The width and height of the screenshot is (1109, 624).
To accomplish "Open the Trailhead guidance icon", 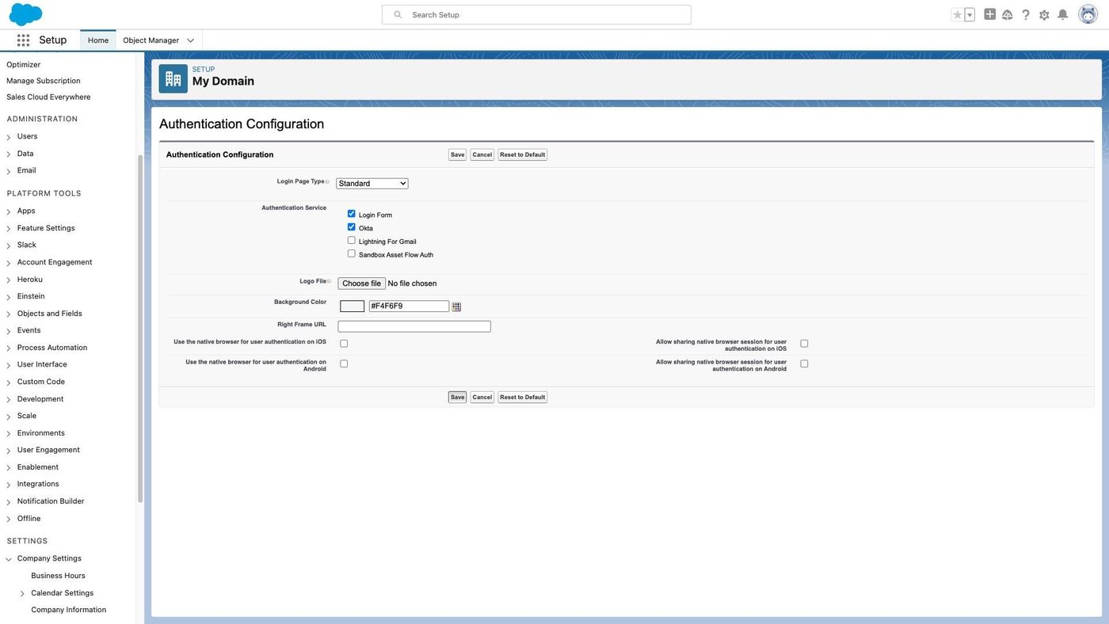I will click(x=1008, y=14).
